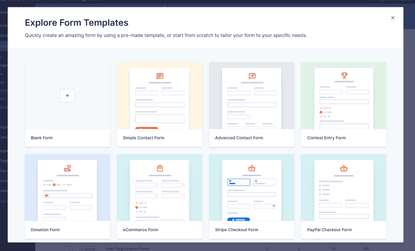Click the chat icon on Simple Contact Form
Screen dimensions: 415x251
pos(160,76)
